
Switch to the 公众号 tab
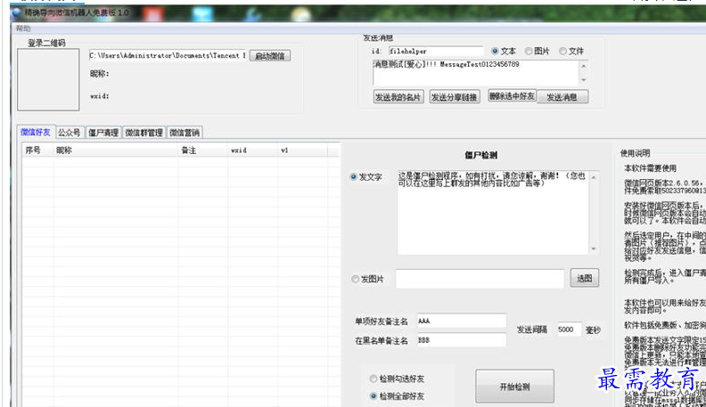click(69, 132)
